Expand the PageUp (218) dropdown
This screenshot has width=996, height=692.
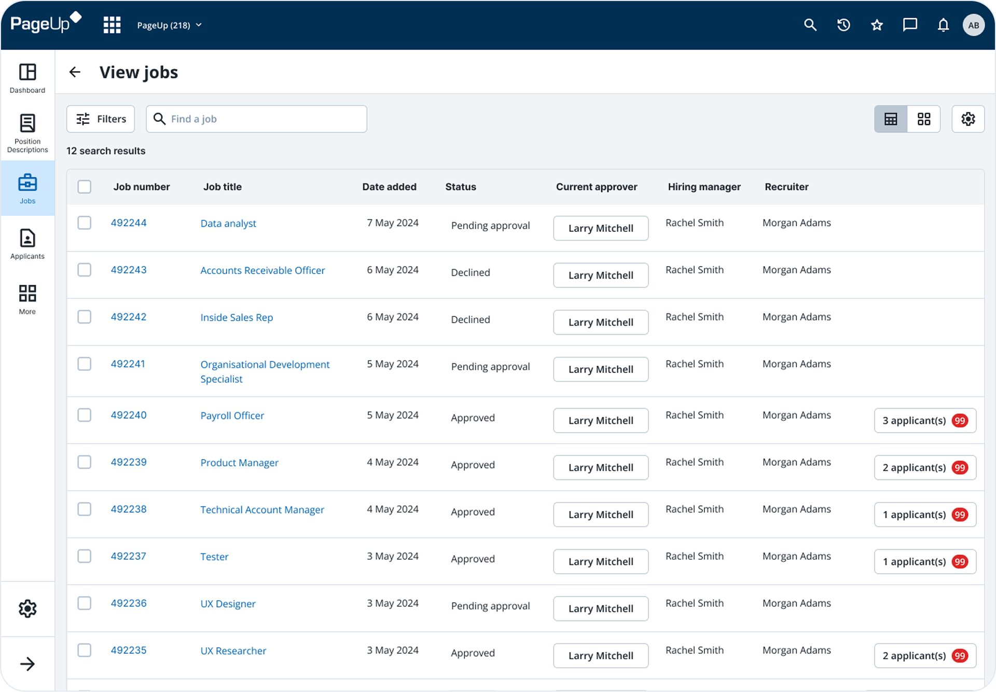pos(169,24)
